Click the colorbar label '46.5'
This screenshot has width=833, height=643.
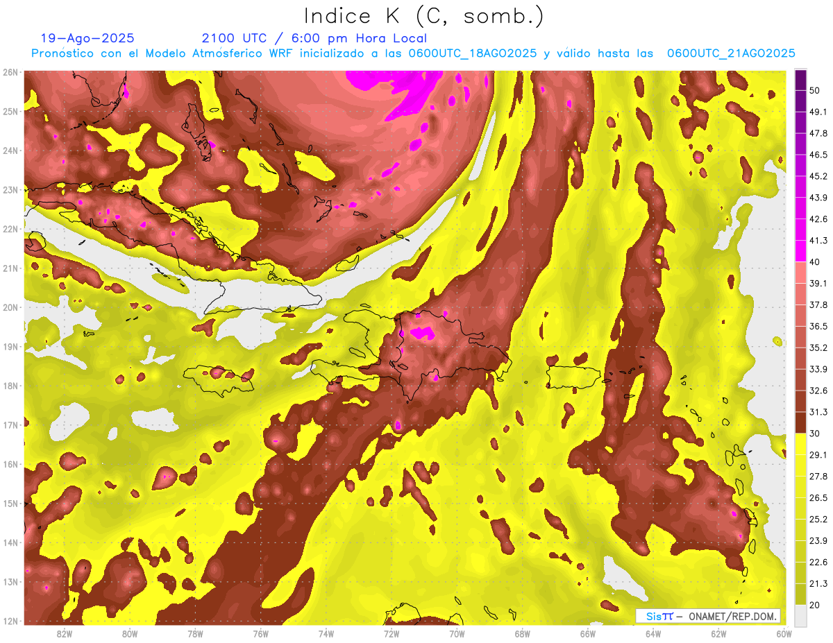coord(818,155)
